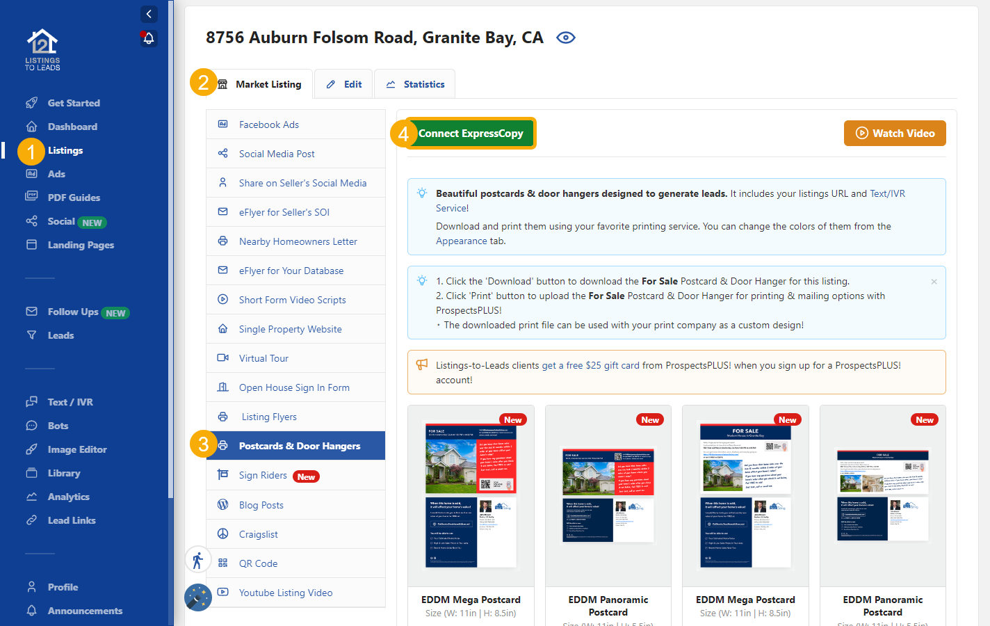This screenshot has width=990, height=626.
Task: Click the Listings to Leads logo
Action: [42, 50]
